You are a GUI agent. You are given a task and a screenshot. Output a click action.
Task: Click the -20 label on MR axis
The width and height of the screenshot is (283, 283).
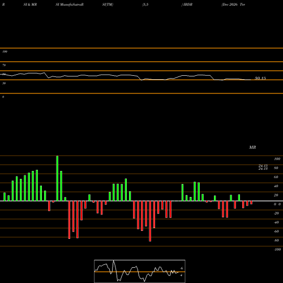click(276, 213)
